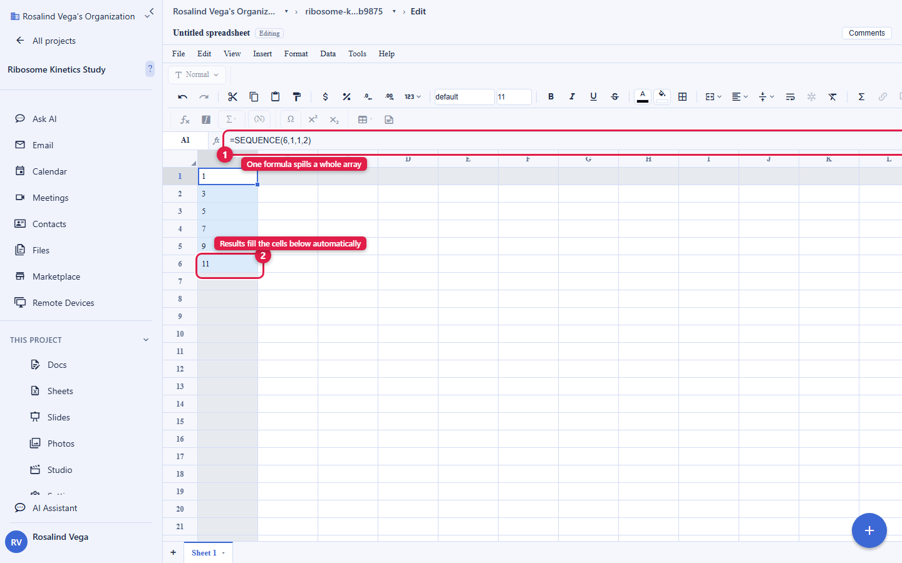Apply superscript formatting
The height and width of the screenshot is (563, 902).
[x=313, y=119]
